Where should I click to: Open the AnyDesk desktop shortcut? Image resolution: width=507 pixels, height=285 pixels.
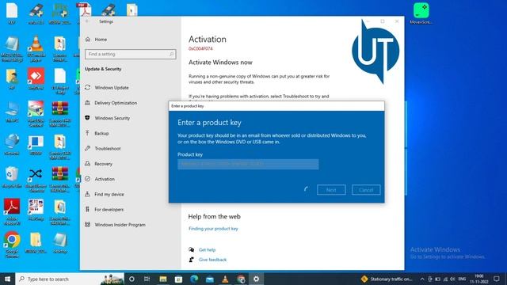click(x=36, y=79)
